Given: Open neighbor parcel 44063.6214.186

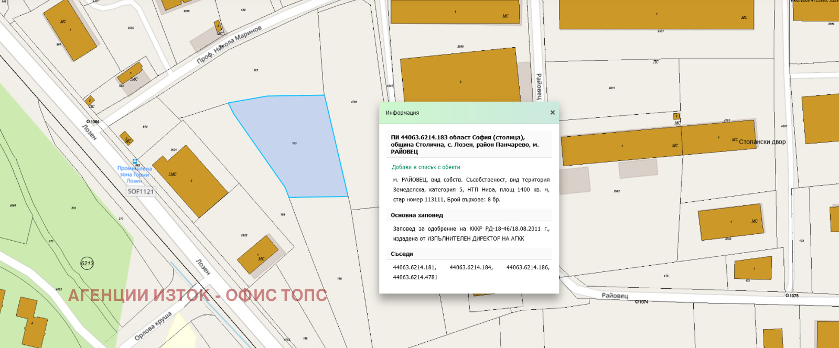Looking at the screenshot, I should (528, 267).
